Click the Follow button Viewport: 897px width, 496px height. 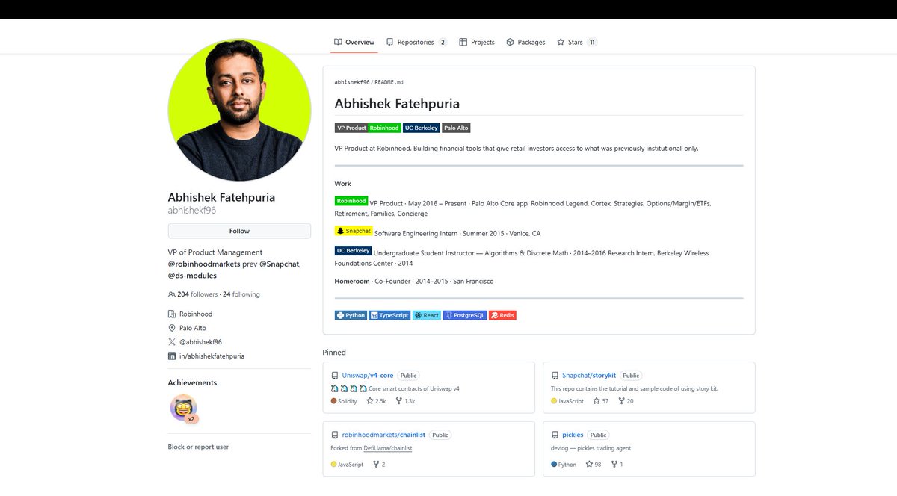click(x=239, y=231)
